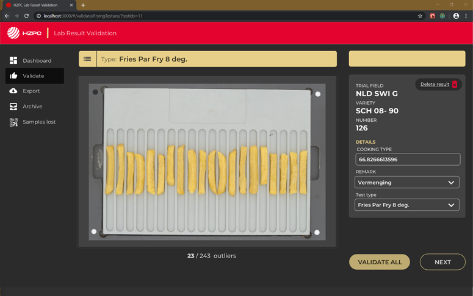Click the cloud download Export icon
The height and width of the screenshot is (296, 473).
13,91
